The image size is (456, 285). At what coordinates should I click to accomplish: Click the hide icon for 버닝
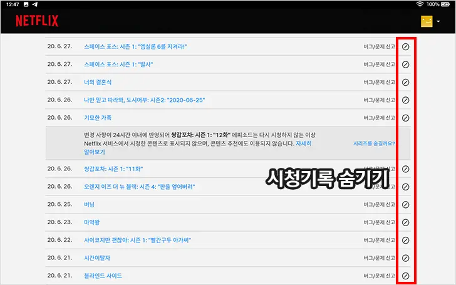pyautogui.click(x=405, y=205)
